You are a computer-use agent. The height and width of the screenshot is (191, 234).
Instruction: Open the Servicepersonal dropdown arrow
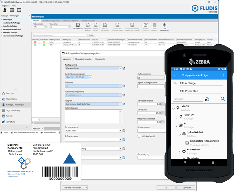(120, 131)
